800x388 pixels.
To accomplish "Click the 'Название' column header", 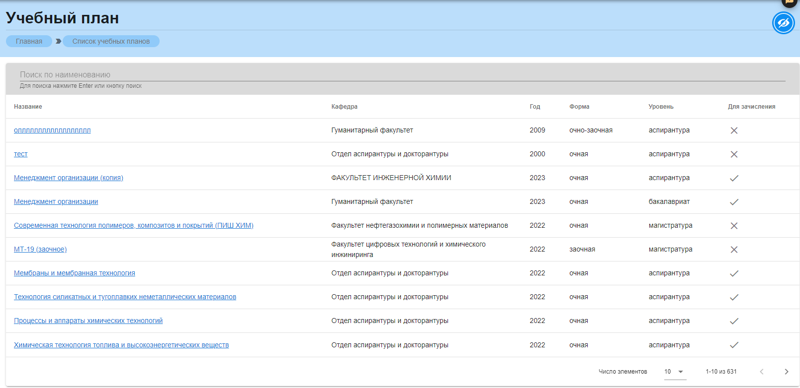I will tap(28, 107).
